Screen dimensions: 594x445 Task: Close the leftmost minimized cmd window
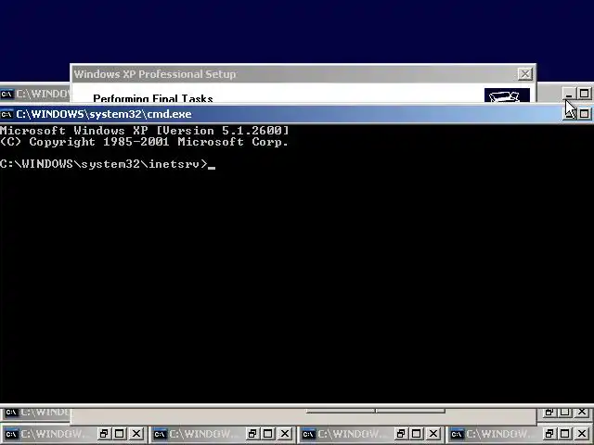tap(136, 434)
